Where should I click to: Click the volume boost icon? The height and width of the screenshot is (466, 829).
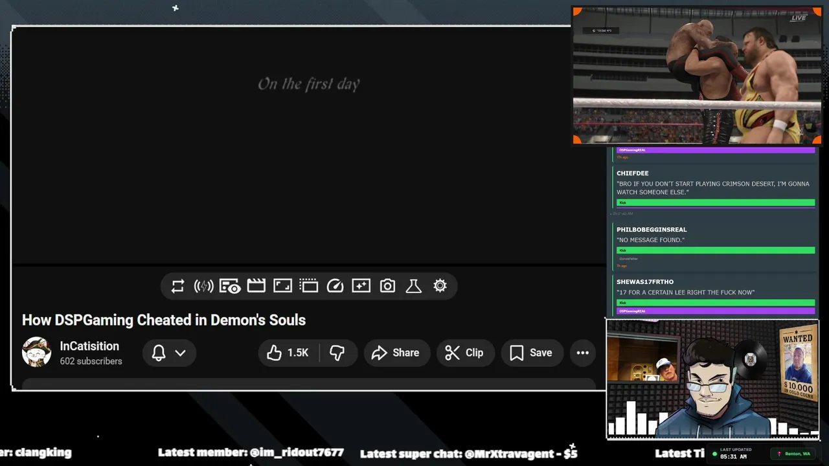tap(204, 286)
